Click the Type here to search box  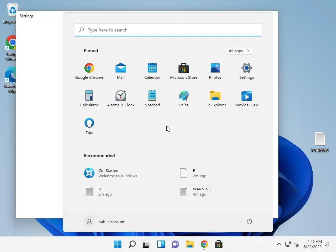pyautogui.click(x=168, y=30)
